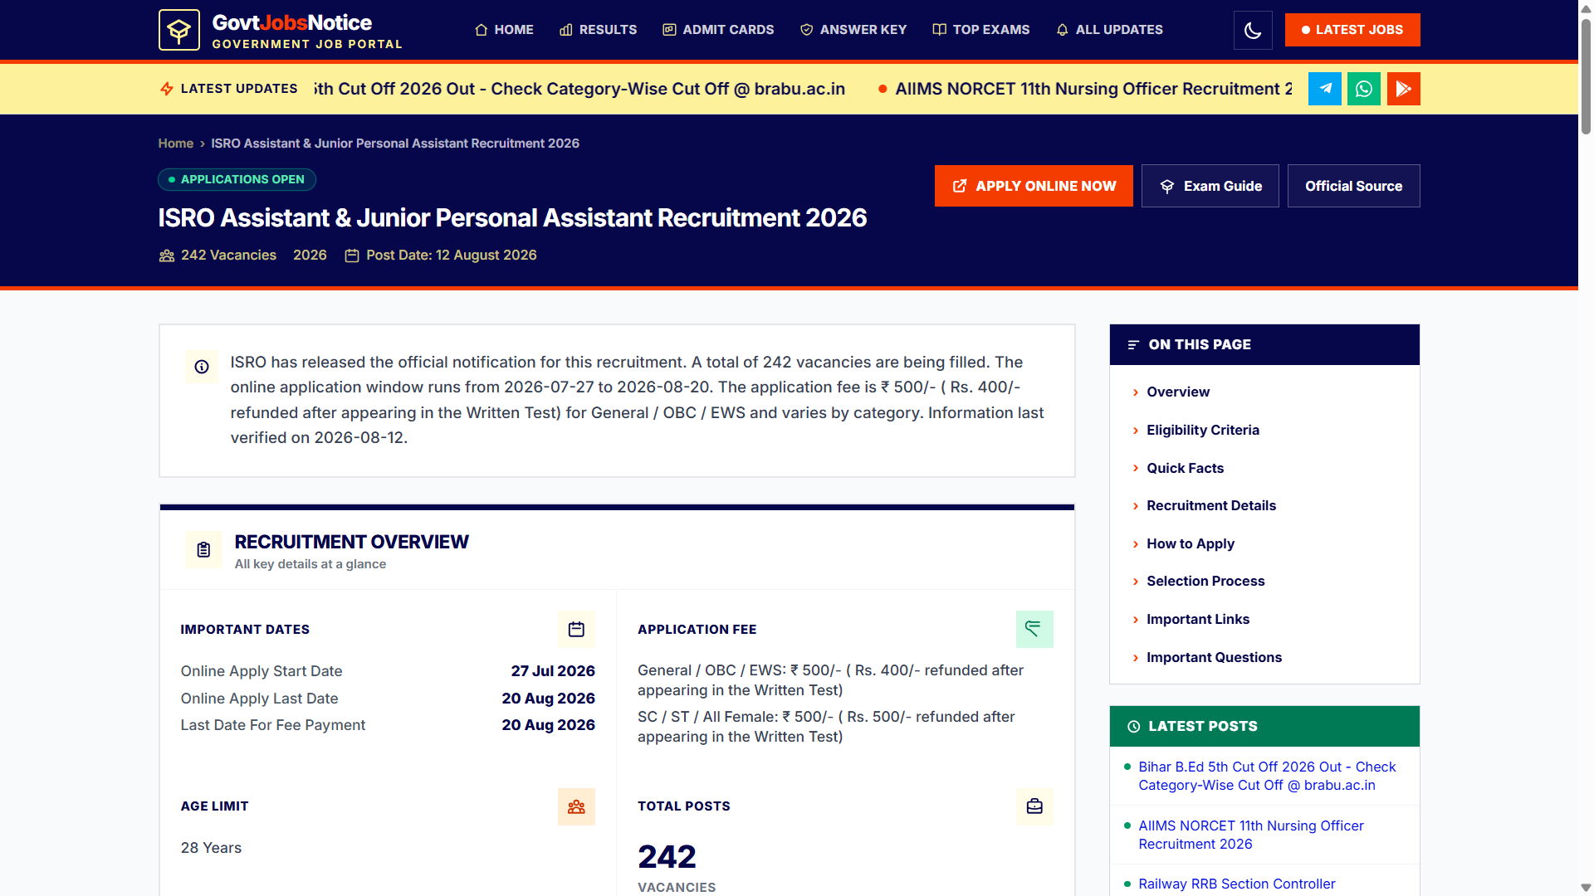This screenshot has width=1594, height=896.
Task: Click the APPLICATIONS OPEN status badge
Action: (237, 180)
